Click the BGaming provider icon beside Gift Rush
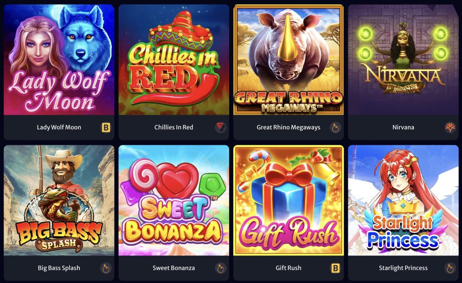The image size is (462, 283). (x=335, y=268)
